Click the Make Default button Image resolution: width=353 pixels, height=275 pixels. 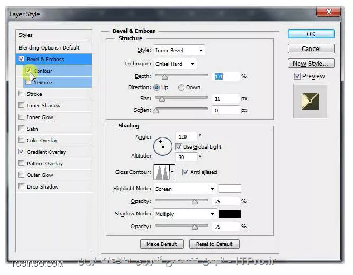pyautogui.click(x=162, y=244)
